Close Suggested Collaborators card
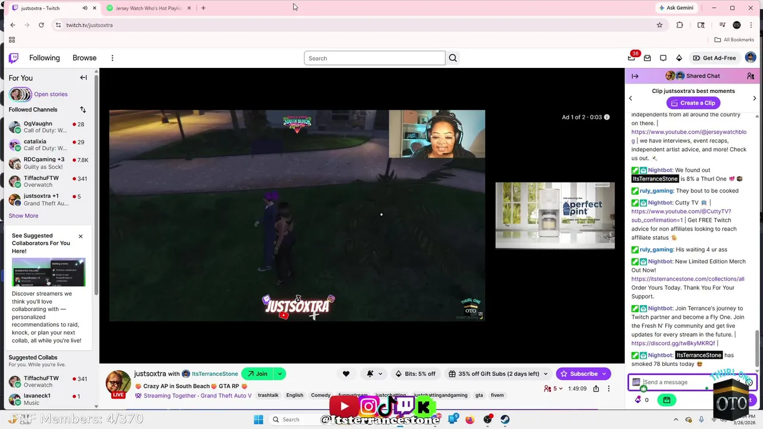 click(80, 236)
